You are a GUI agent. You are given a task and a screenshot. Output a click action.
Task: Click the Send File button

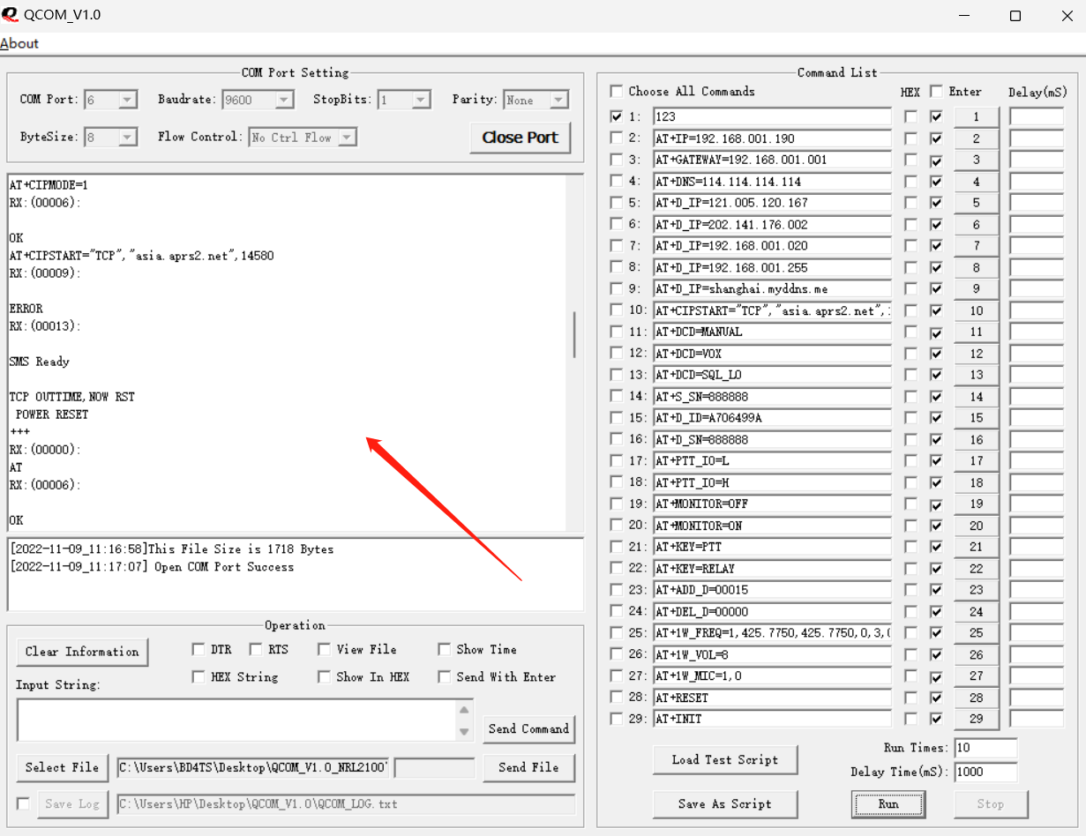tap(528, 768)
